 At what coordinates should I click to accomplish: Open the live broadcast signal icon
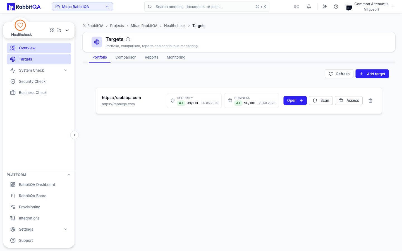[x=296, y=7]
